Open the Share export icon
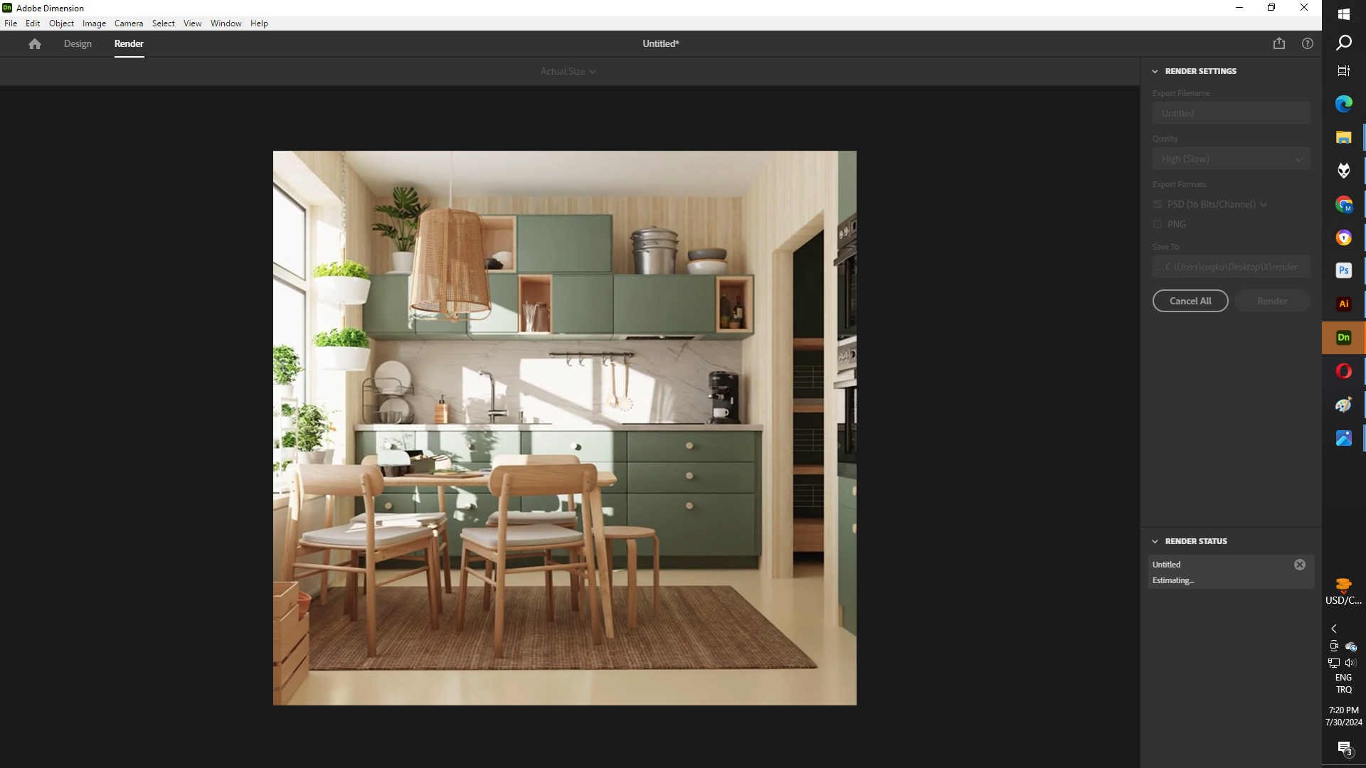The width and height of the screenshot is (1366, 768). pyautogui.click(x=1278, y=43)
